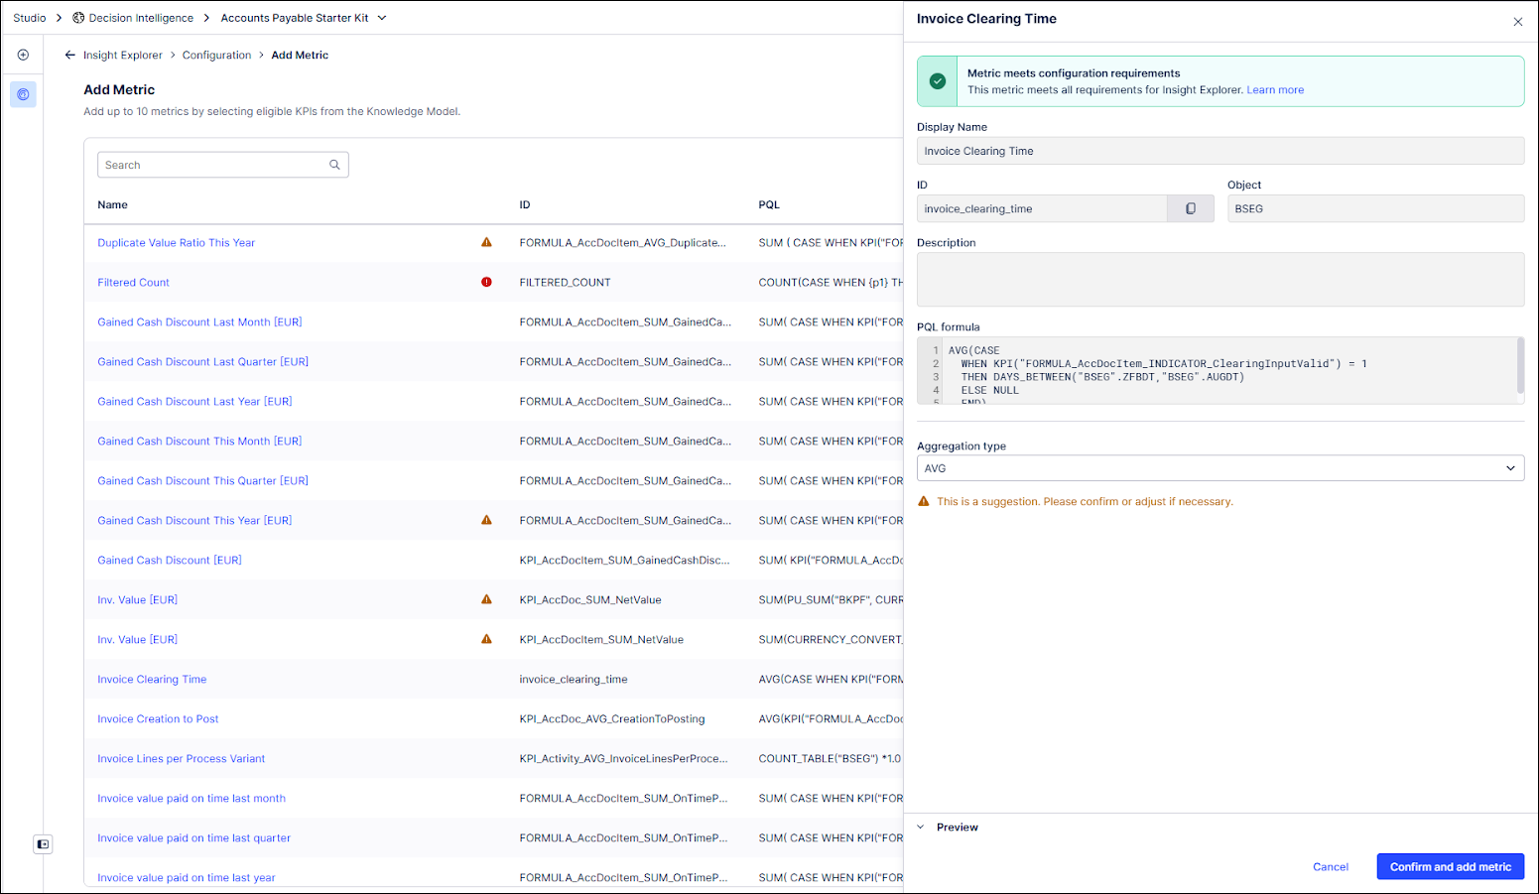Open Invoice value paid on time last quarter
Image resolution: width=1539 pixels, height=894 pixels.
pos(193,837)
